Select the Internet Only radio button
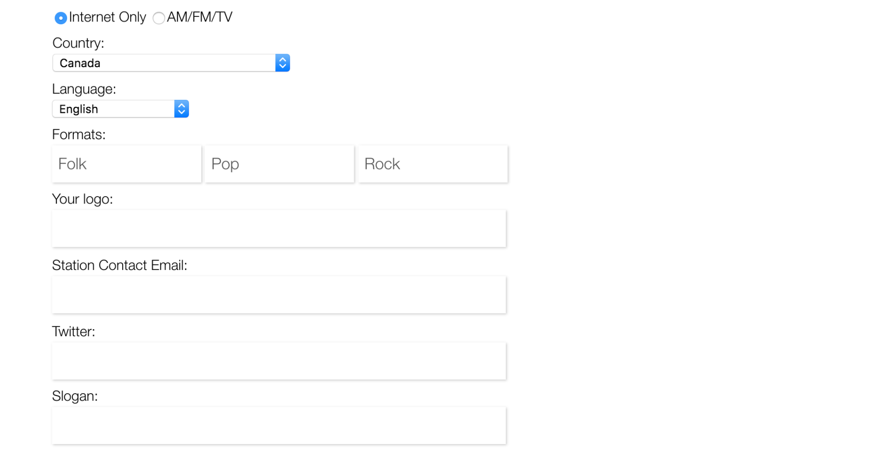This screenshot has width=896, height=452. pyautogui.click(x=61, y=18)
